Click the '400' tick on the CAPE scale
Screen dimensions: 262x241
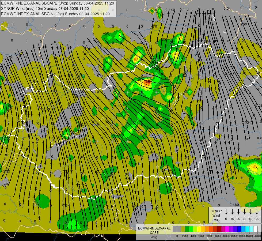click(193, 236)
